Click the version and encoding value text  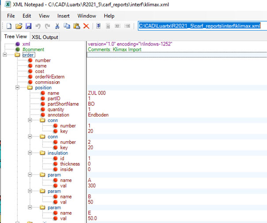point(130,44)
